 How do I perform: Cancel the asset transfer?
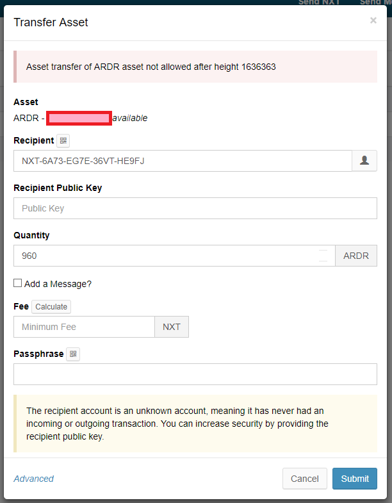(x=305, y=479)
